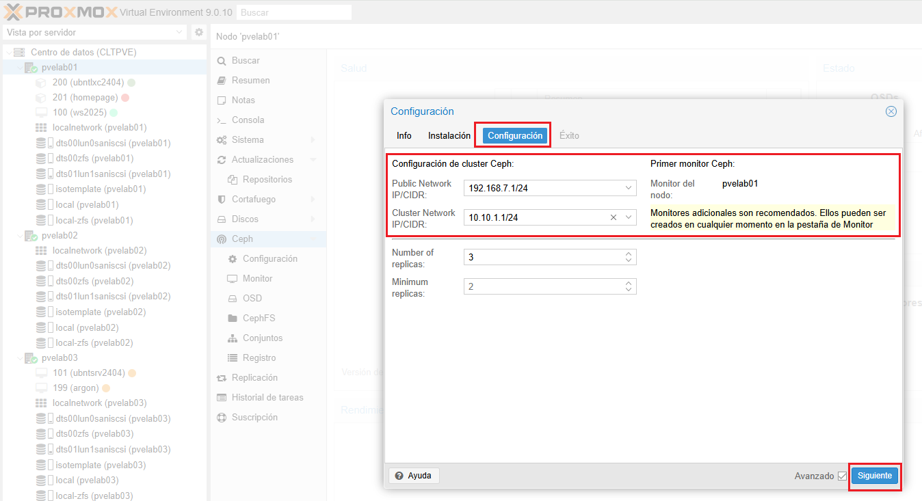
Task: Click the Conjuntos sitemap icon
Action: tap(231, 338)
